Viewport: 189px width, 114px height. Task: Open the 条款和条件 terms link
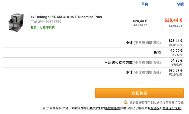(x=112, y=108)
